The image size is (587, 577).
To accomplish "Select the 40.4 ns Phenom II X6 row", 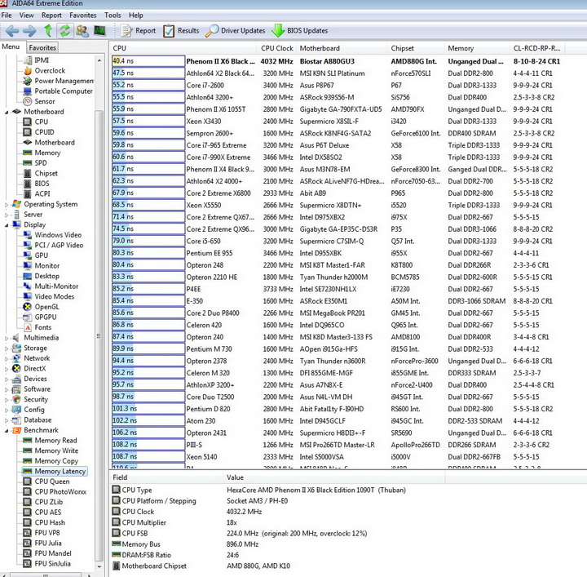I will coord(338,61).
